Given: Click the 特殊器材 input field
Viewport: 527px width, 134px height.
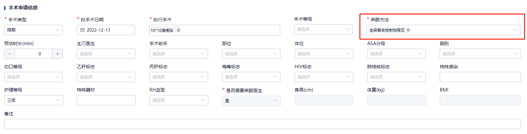Looking at the screenshot, I should (106, 100).
